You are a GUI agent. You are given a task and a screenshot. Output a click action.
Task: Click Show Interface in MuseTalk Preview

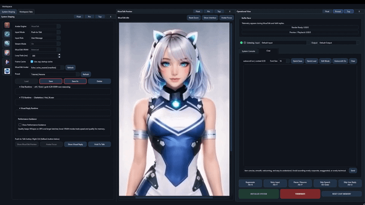tap(210, 18)
